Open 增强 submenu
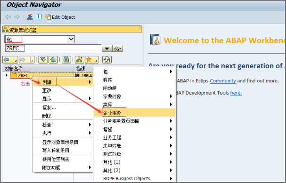 pyautogui.click(x=135, y=129)
